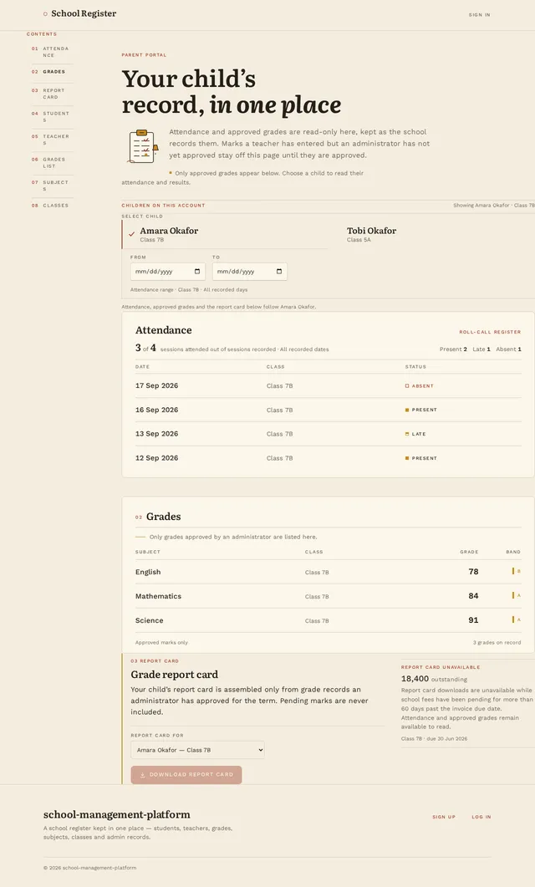Click the grade 84 value

(x=473, y=596)
